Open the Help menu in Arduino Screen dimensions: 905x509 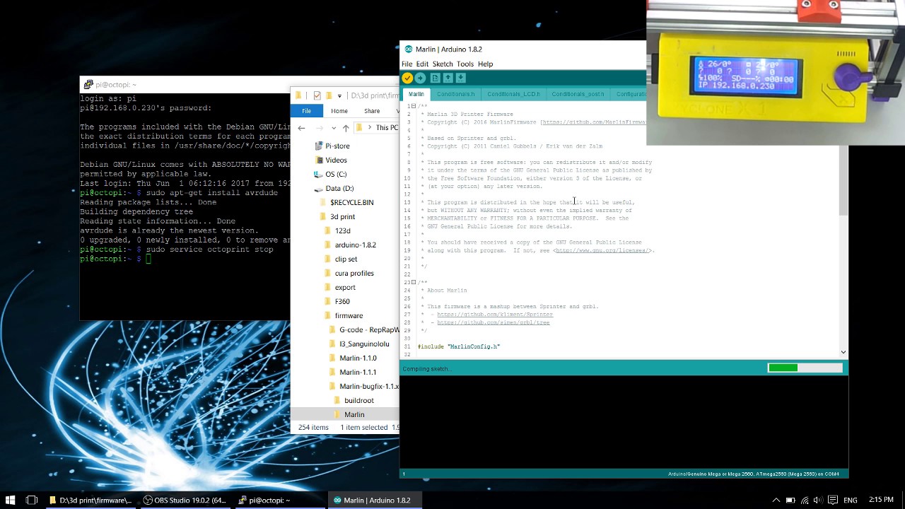(x=485, y=64)
